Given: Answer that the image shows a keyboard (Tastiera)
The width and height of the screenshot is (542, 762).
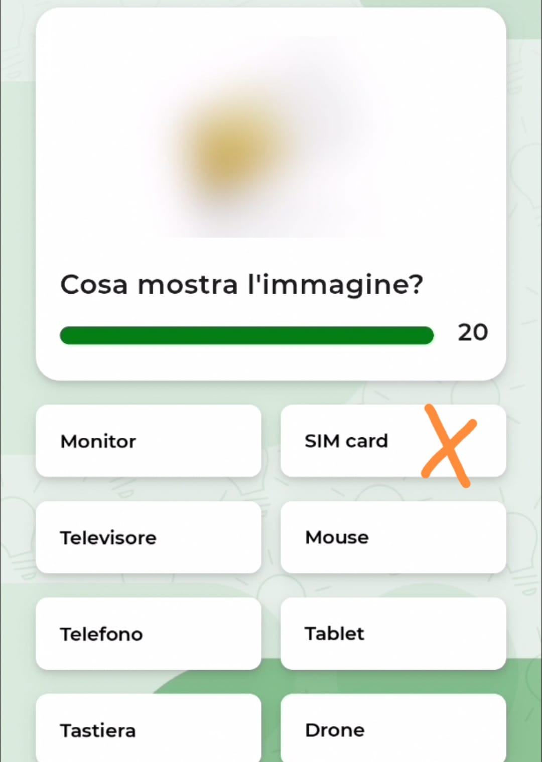Looking at the screenshot, I should pos(149,729).
